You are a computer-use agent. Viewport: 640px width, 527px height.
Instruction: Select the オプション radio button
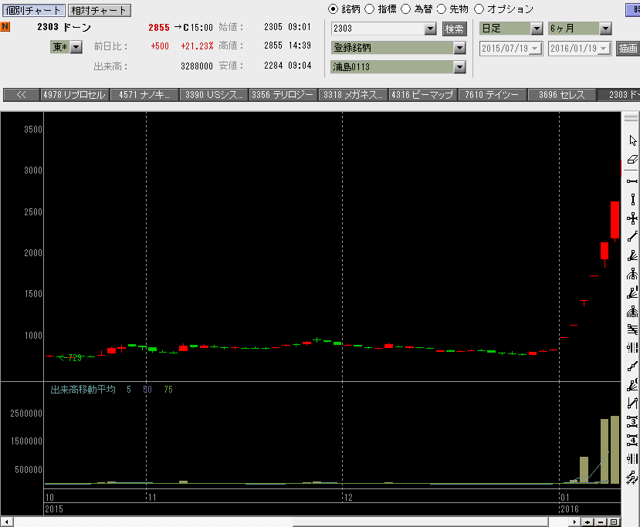pos(479,9)
